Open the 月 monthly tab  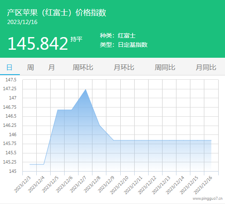coord(52,67)
